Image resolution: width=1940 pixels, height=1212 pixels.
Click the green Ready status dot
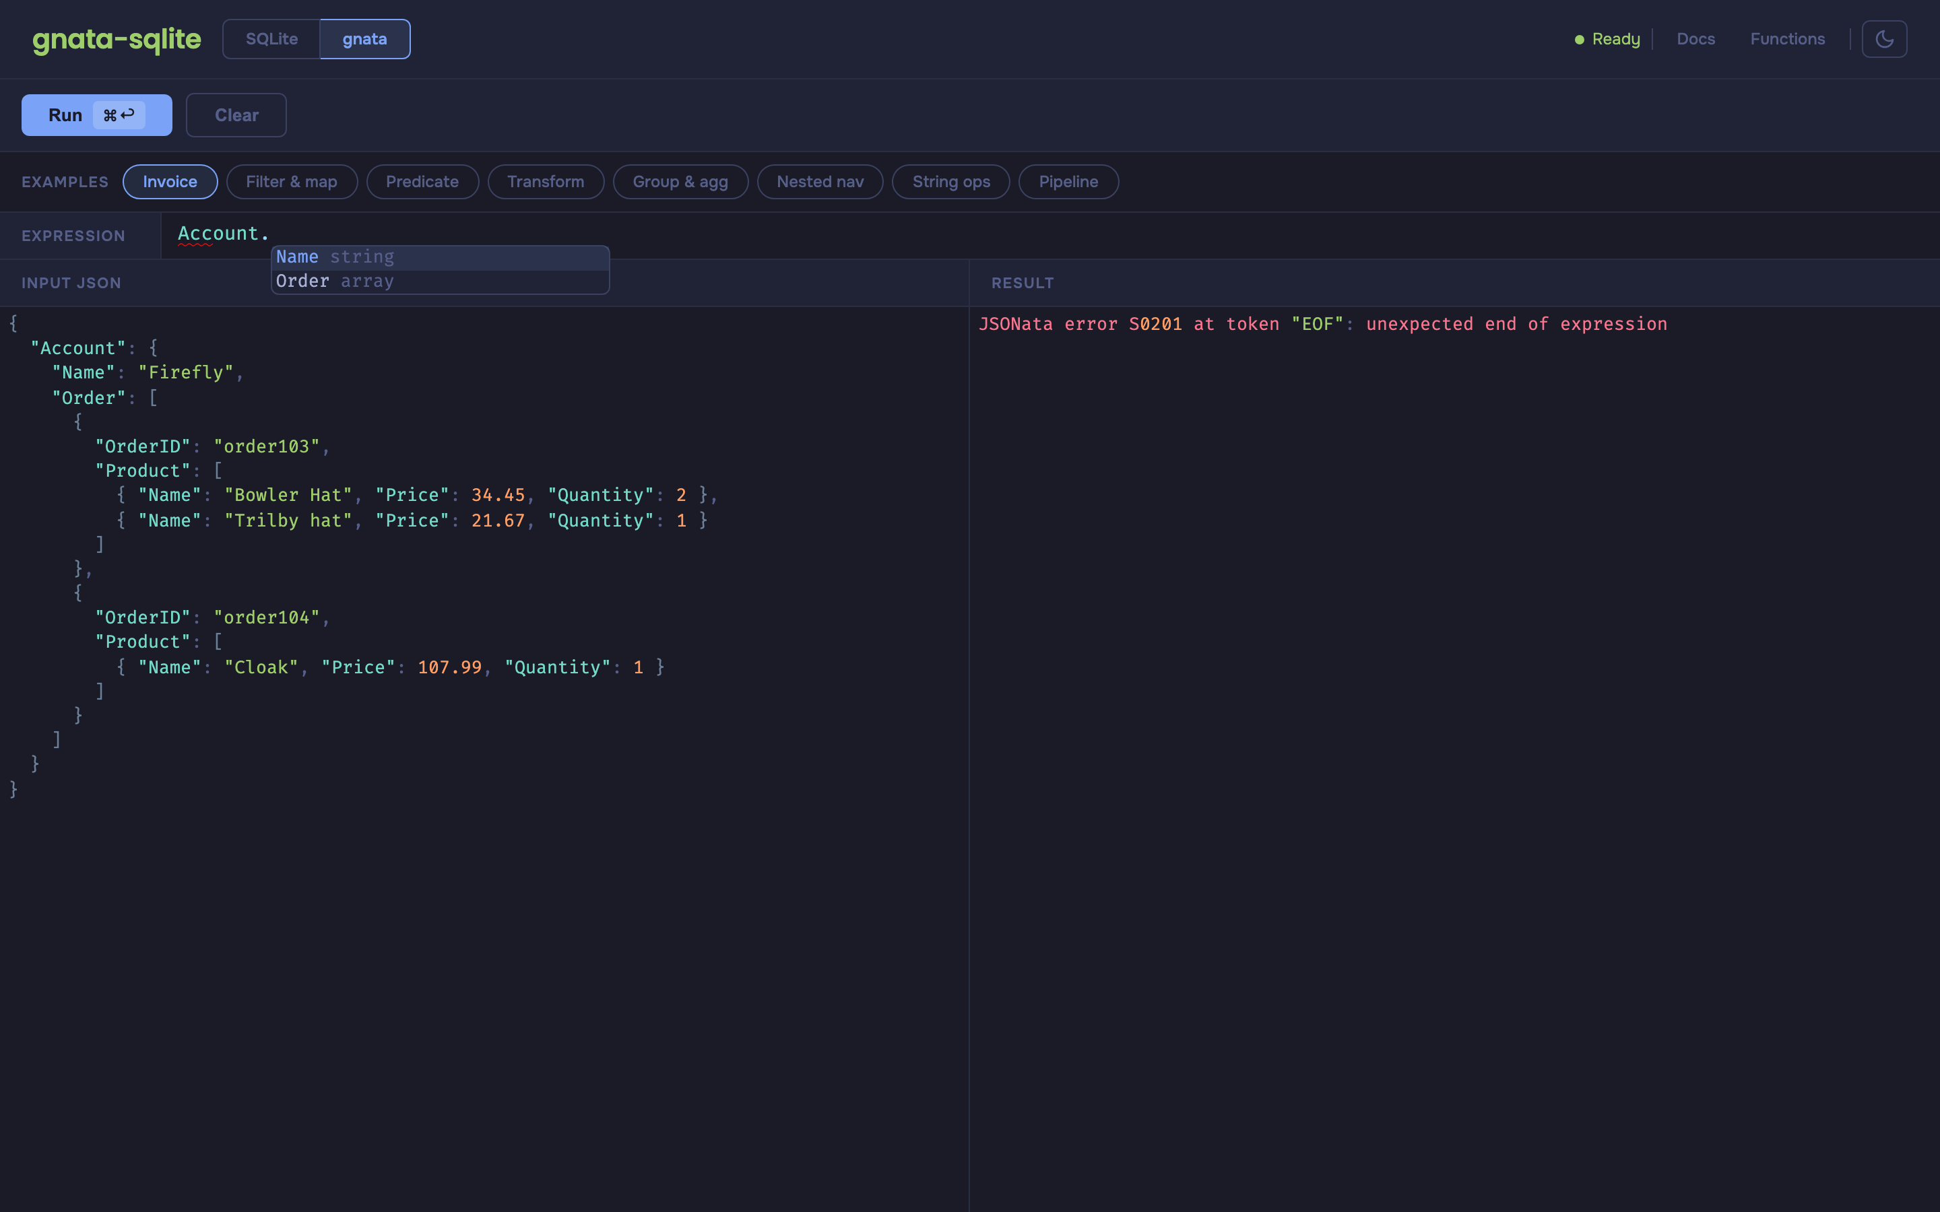pyautogui.click(x=1579, y=39)
